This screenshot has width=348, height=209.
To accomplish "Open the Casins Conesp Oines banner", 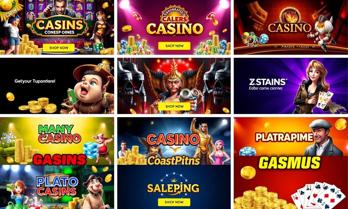I will coord(57,27).
